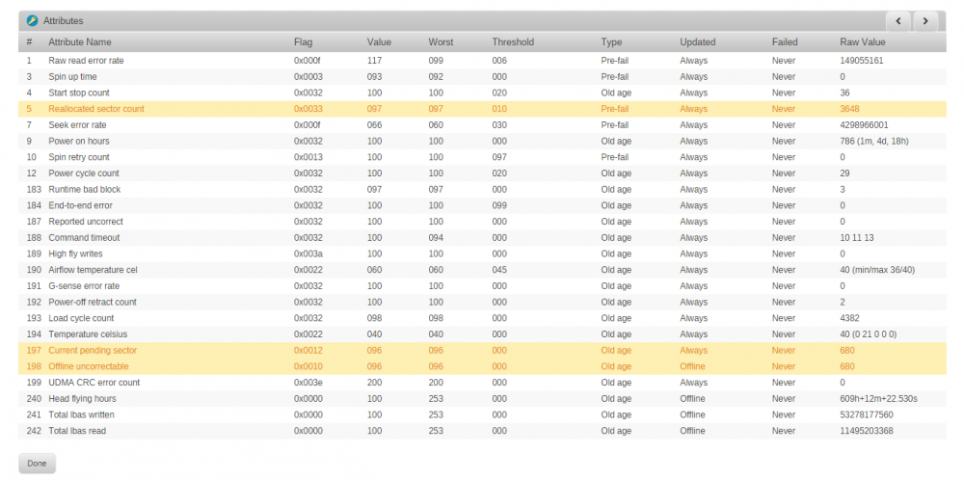Click raw value 3648
The image size is (964, 480).
point(849,109)
